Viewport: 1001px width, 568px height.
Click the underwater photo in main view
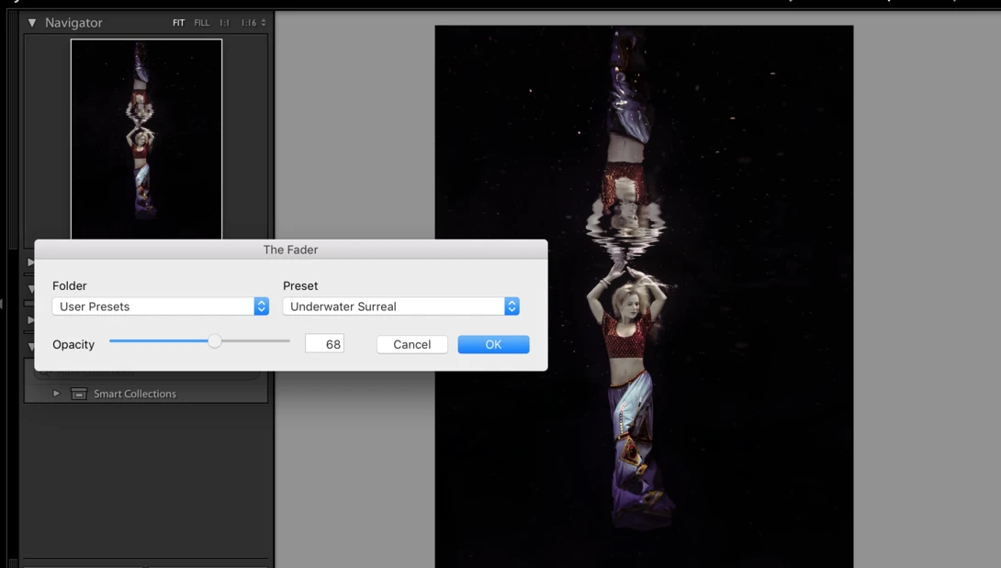pyautogui.click(x=644, y=296)
